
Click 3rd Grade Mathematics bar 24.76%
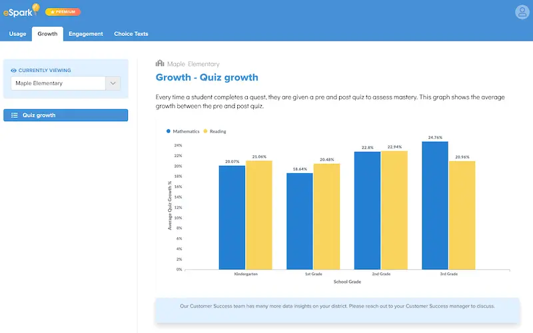click(435, 206)
